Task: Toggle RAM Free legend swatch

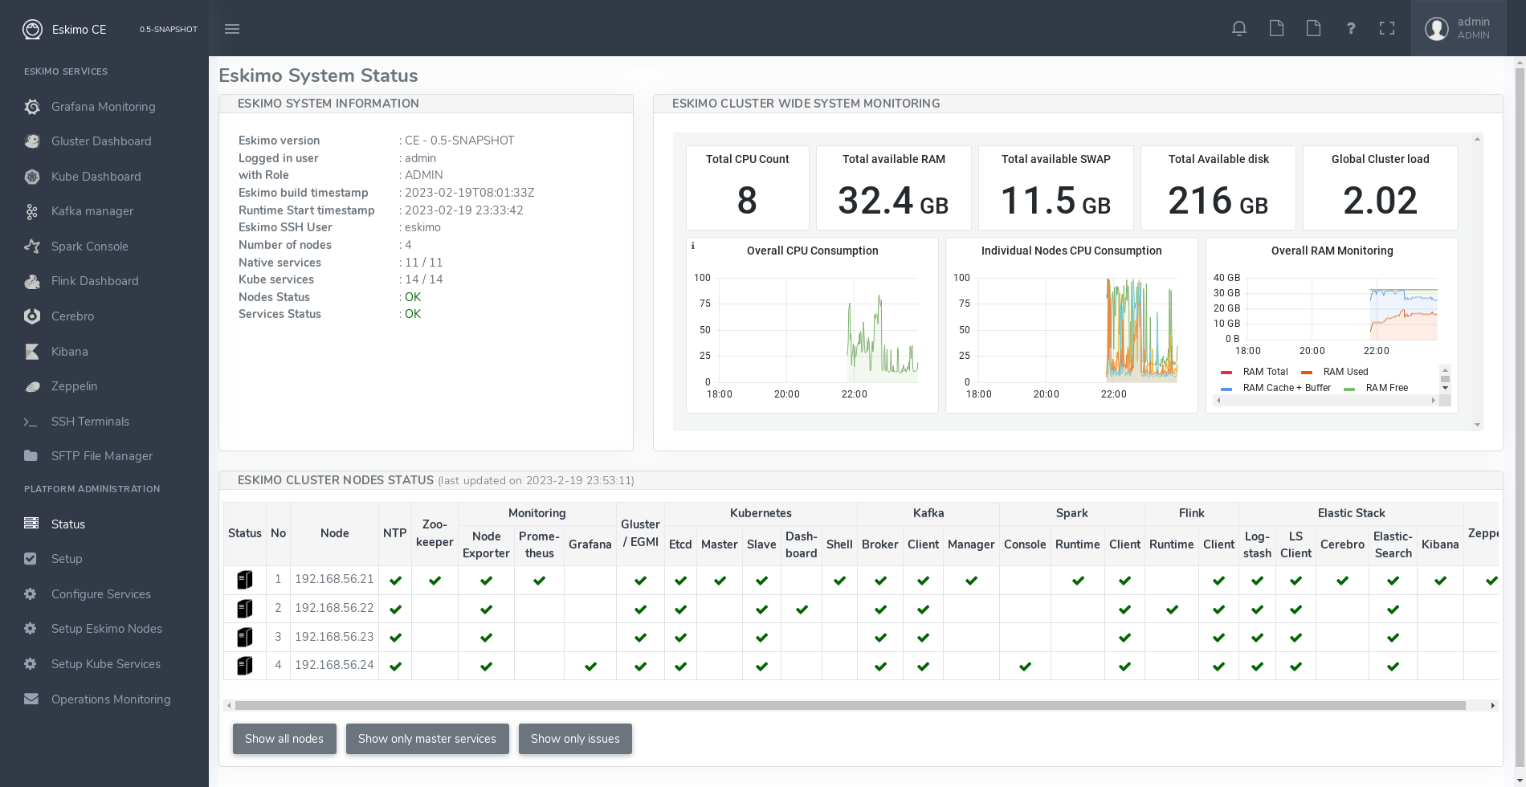Action: [1349, 389]
